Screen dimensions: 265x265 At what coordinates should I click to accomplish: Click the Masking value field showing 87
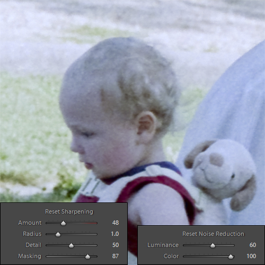(116, 256)
